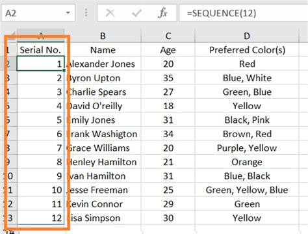308x234 pixels.
Task: Click the fill handle of cell A2
Action: [64, 70]
